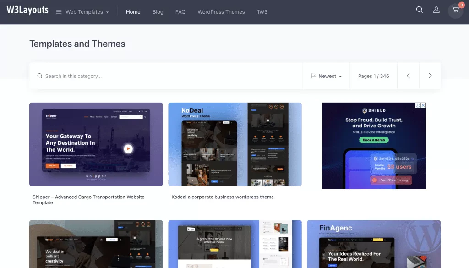Image resolution: width=469 pixels, height=268 pixels.
Task: Open the user account icon
Action: (x=436, y=9)
